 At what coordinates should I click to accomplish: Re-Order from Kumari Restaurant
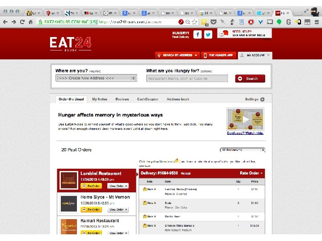(x=91, y=233)
